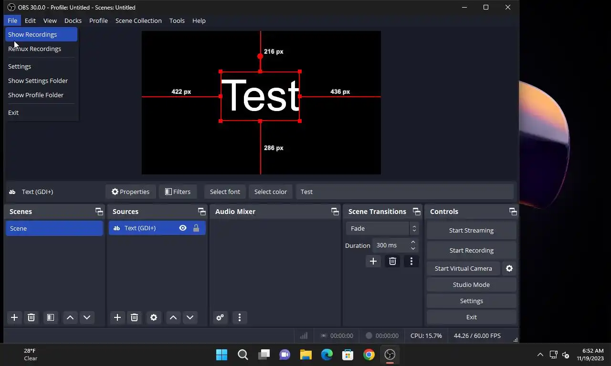This screenshot has height=366, width=611.
Task: Open Google Chrome from taskbar
Action: [369, 355]
